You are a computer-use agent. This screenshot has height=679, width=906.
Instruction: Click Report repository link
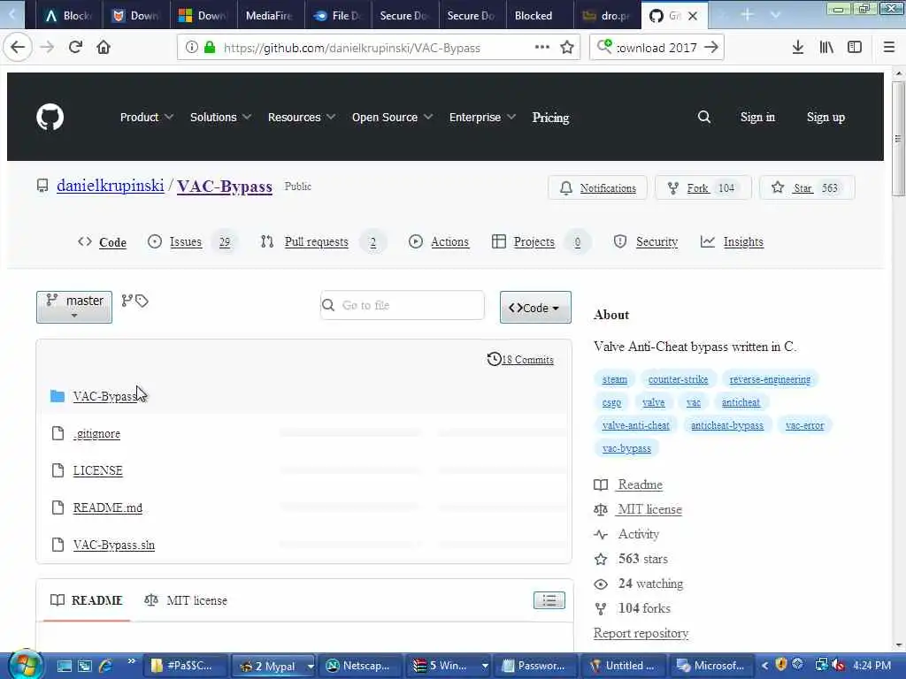coord(641,633)
